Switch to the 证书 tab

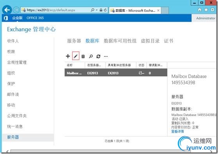tap(169, 41)
